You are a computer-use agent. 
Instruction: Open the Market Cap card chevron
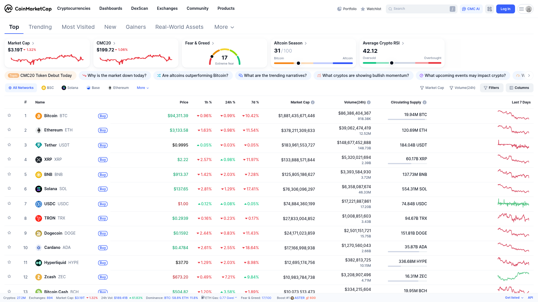33,43
